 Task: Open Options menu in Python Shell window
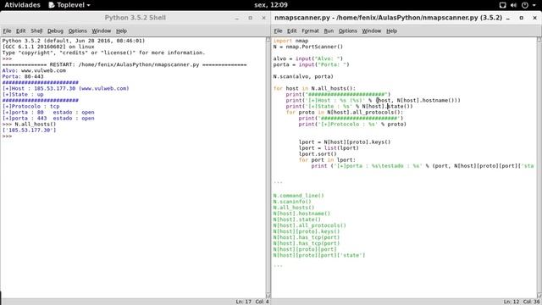pyautogui.click(x=77, y=30)
